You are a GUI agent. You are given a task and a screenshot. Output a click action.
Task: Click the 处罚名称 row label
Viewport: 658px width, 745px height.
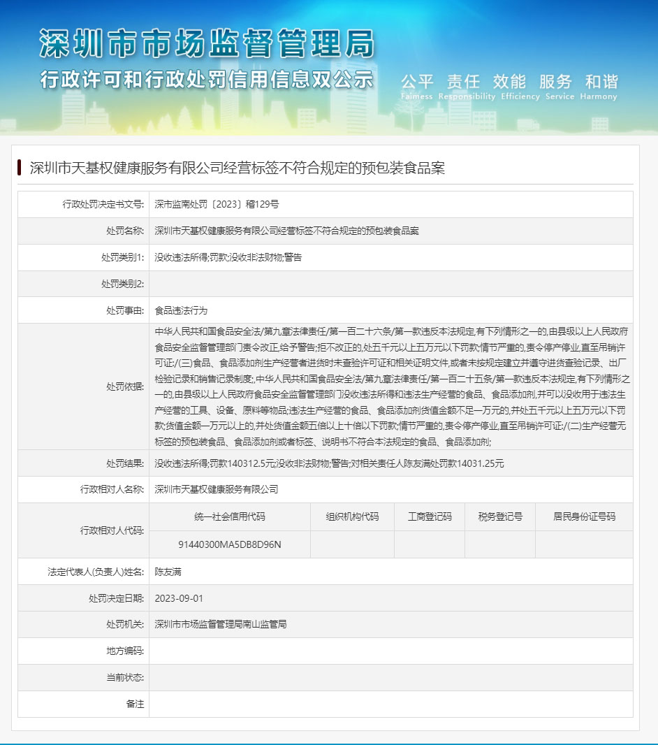pyautogui.click(x=125, y=231)
